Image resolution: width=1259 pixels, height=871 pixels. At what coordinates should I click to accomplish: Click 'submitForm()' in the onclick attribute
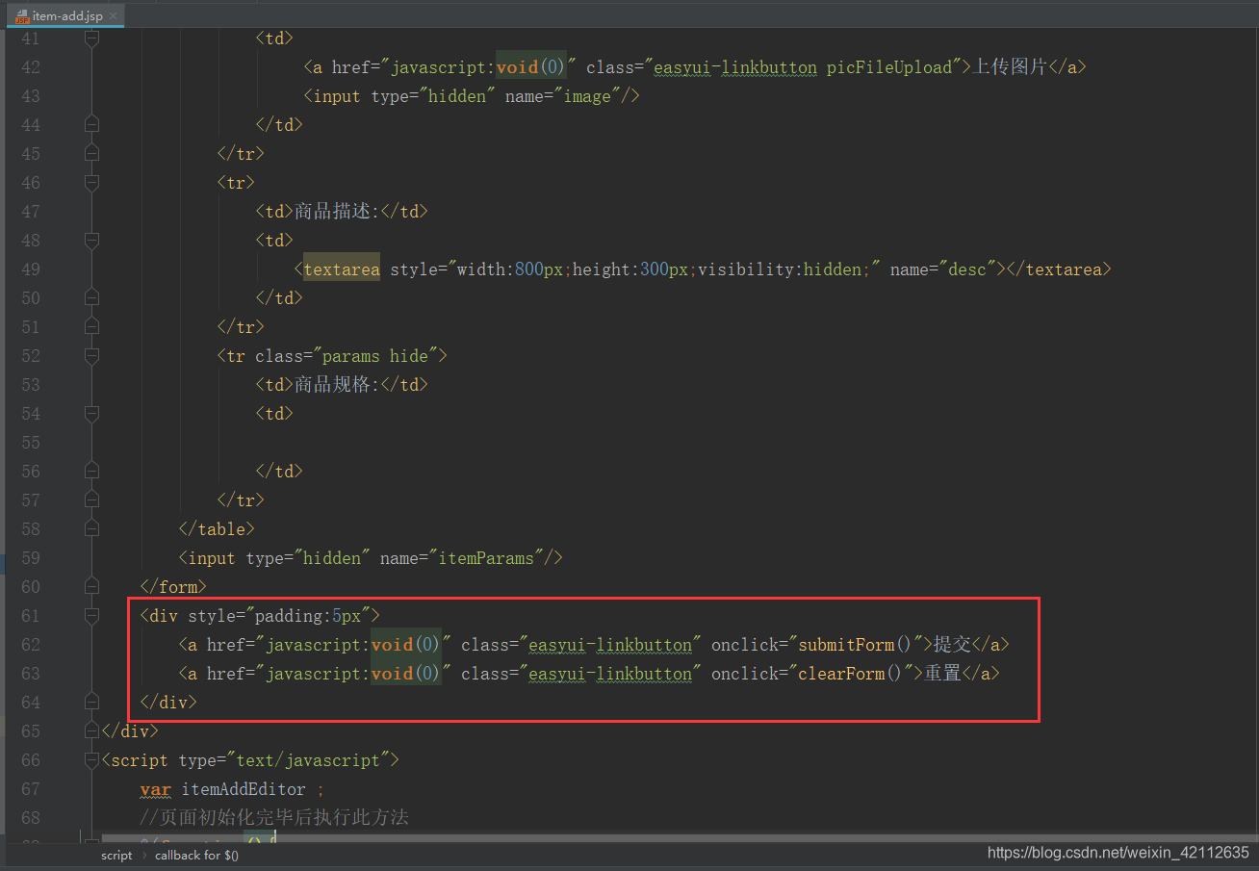[x=856, y=645]
